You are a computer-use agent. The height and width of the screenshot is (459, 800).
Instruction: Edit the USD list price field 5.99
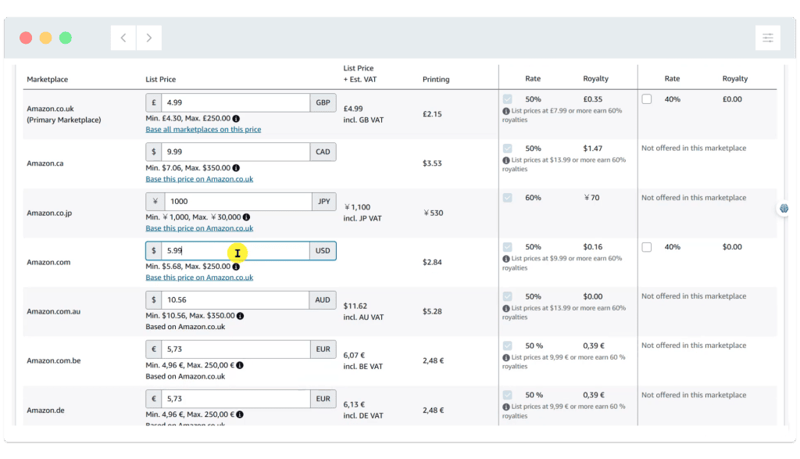pos(236,251)
